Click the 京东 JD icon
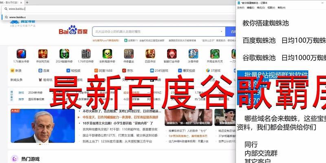This screenshot has height=163, width=326. tap(124, 70)
